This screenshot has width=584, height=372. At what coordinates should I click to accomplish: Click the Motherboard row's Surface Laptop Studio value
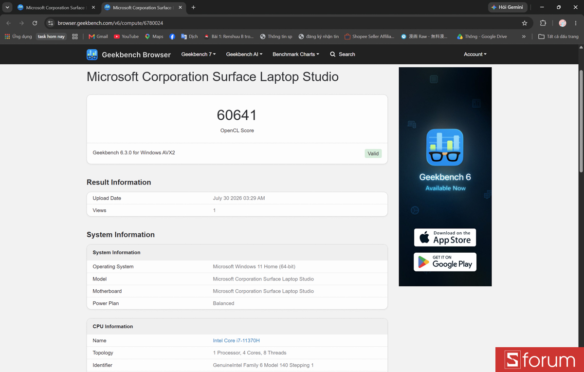(263, 291)
